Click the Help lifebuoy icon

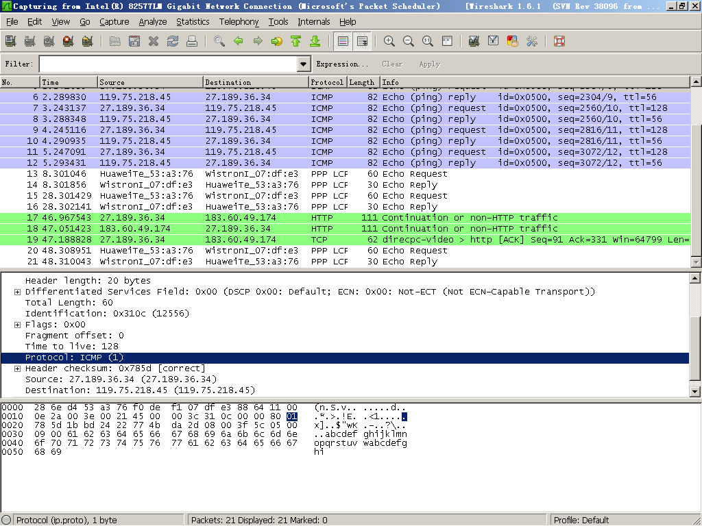(x=559, y=41)
